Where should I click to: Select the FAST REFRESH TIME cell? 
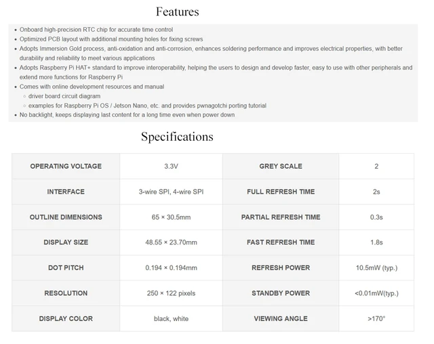[x=281, y=242]
